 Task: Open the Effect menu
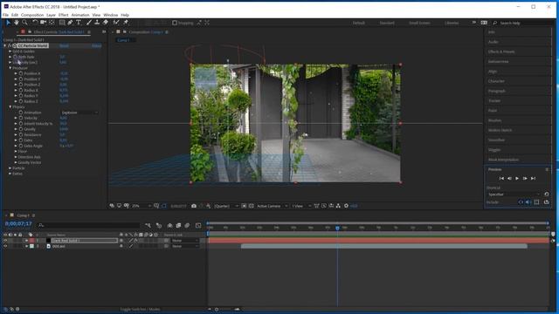pos(64,15)
